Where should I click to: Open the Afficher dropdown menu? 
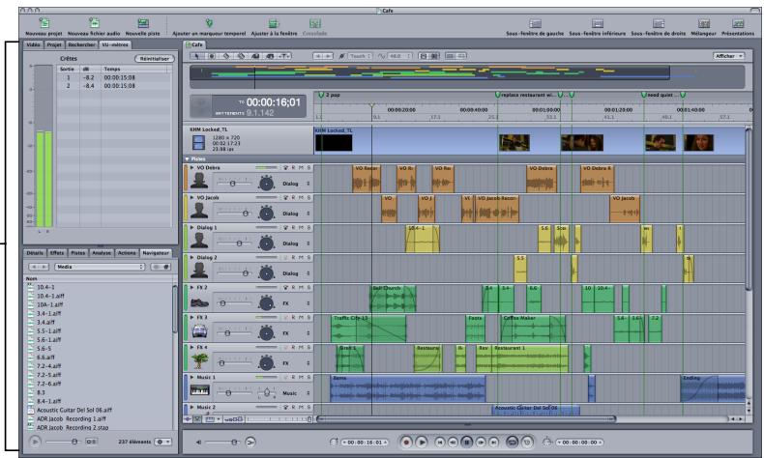click(x=728, y=56)
